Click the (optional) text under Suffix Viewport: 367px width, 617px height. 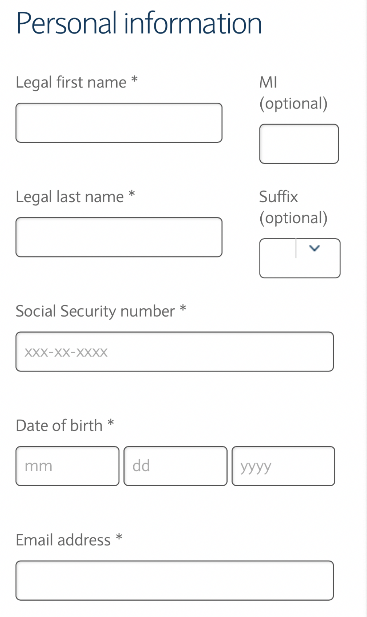tap(293, 218)
